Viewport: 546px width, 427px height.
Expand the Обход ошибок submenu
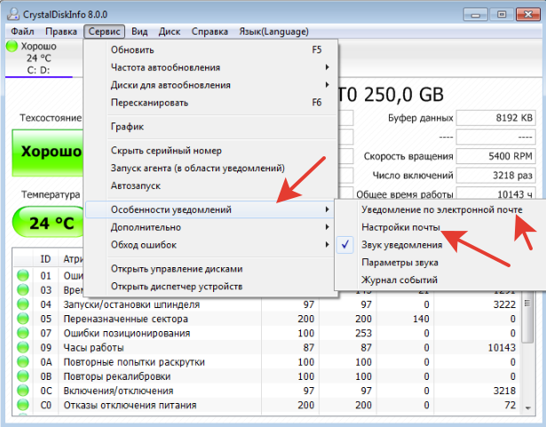click(211, 245)
